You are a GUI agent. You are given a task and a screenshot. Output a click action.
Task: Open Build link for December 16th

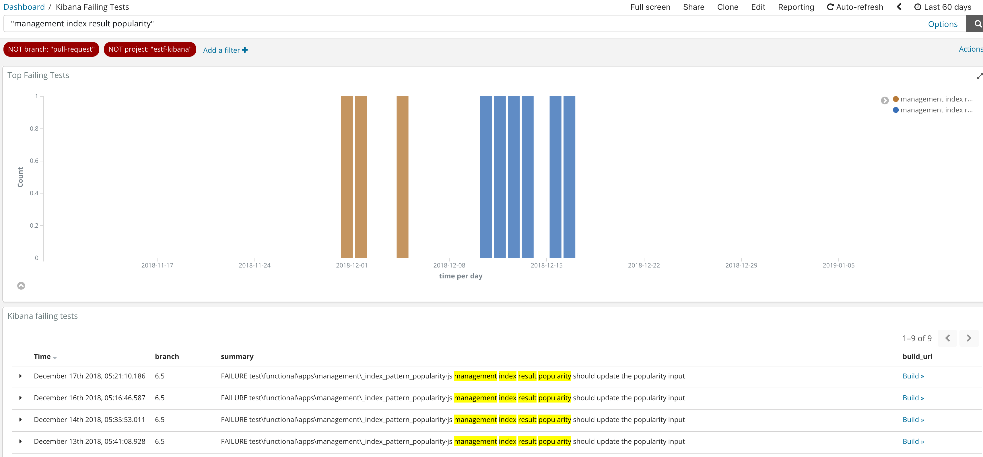[913, 398]
